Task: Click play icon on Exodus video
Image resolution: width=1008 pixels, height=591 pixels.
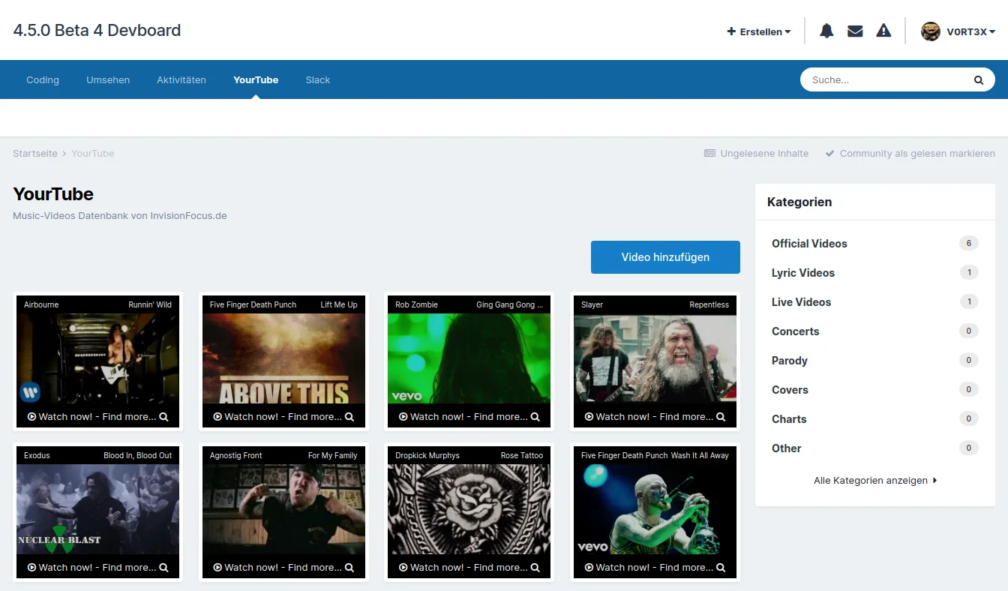Action: tap(31, 568)
